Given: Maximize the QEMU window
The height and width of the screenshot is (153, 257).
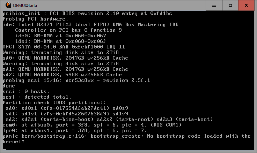Looking at the screenshot, I should pos(230,5).
